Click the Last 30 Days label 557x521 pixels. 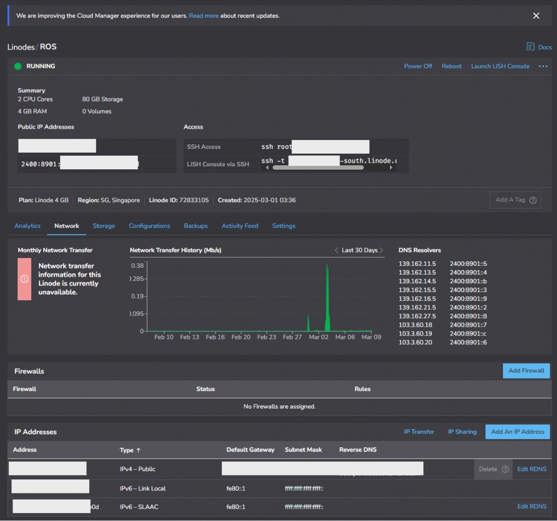[x=360, y=250]
